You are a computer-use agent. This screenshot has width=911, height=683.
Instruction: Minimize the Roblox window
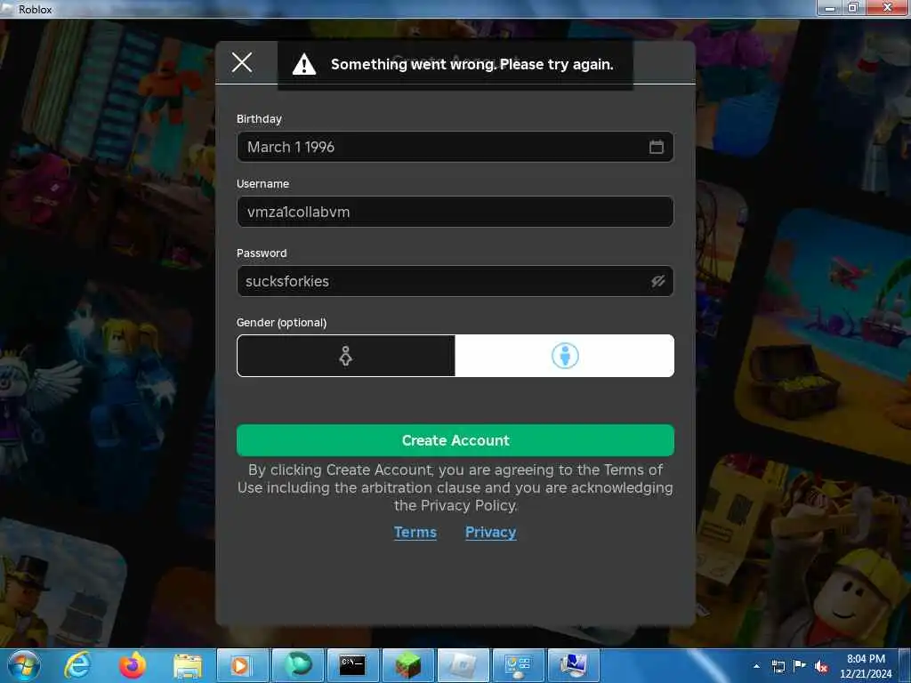tap(830, 7)
